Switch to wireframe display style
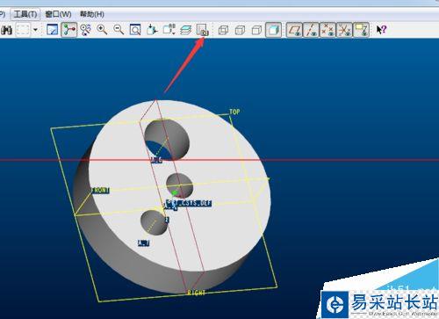 click(224, 30)
